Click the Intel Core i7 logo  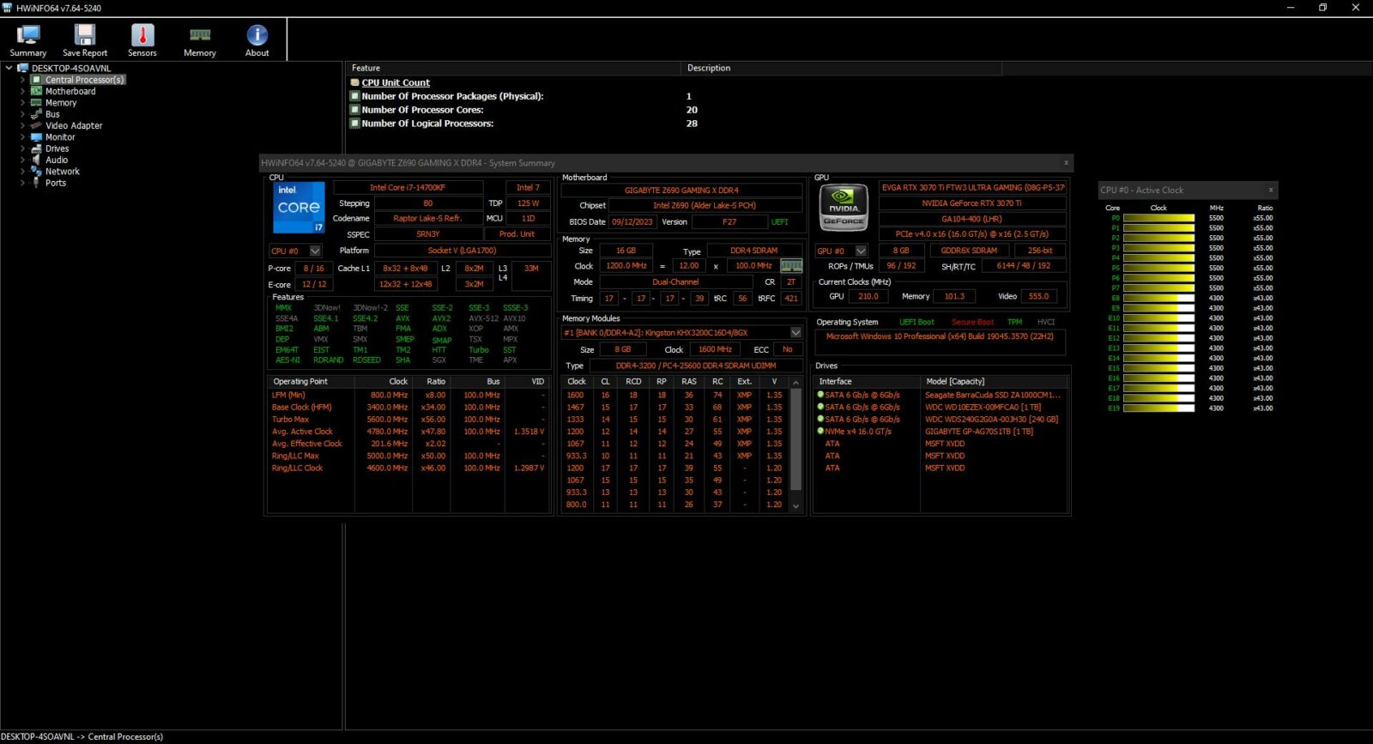pyautogui.click(x=299, y=207)
